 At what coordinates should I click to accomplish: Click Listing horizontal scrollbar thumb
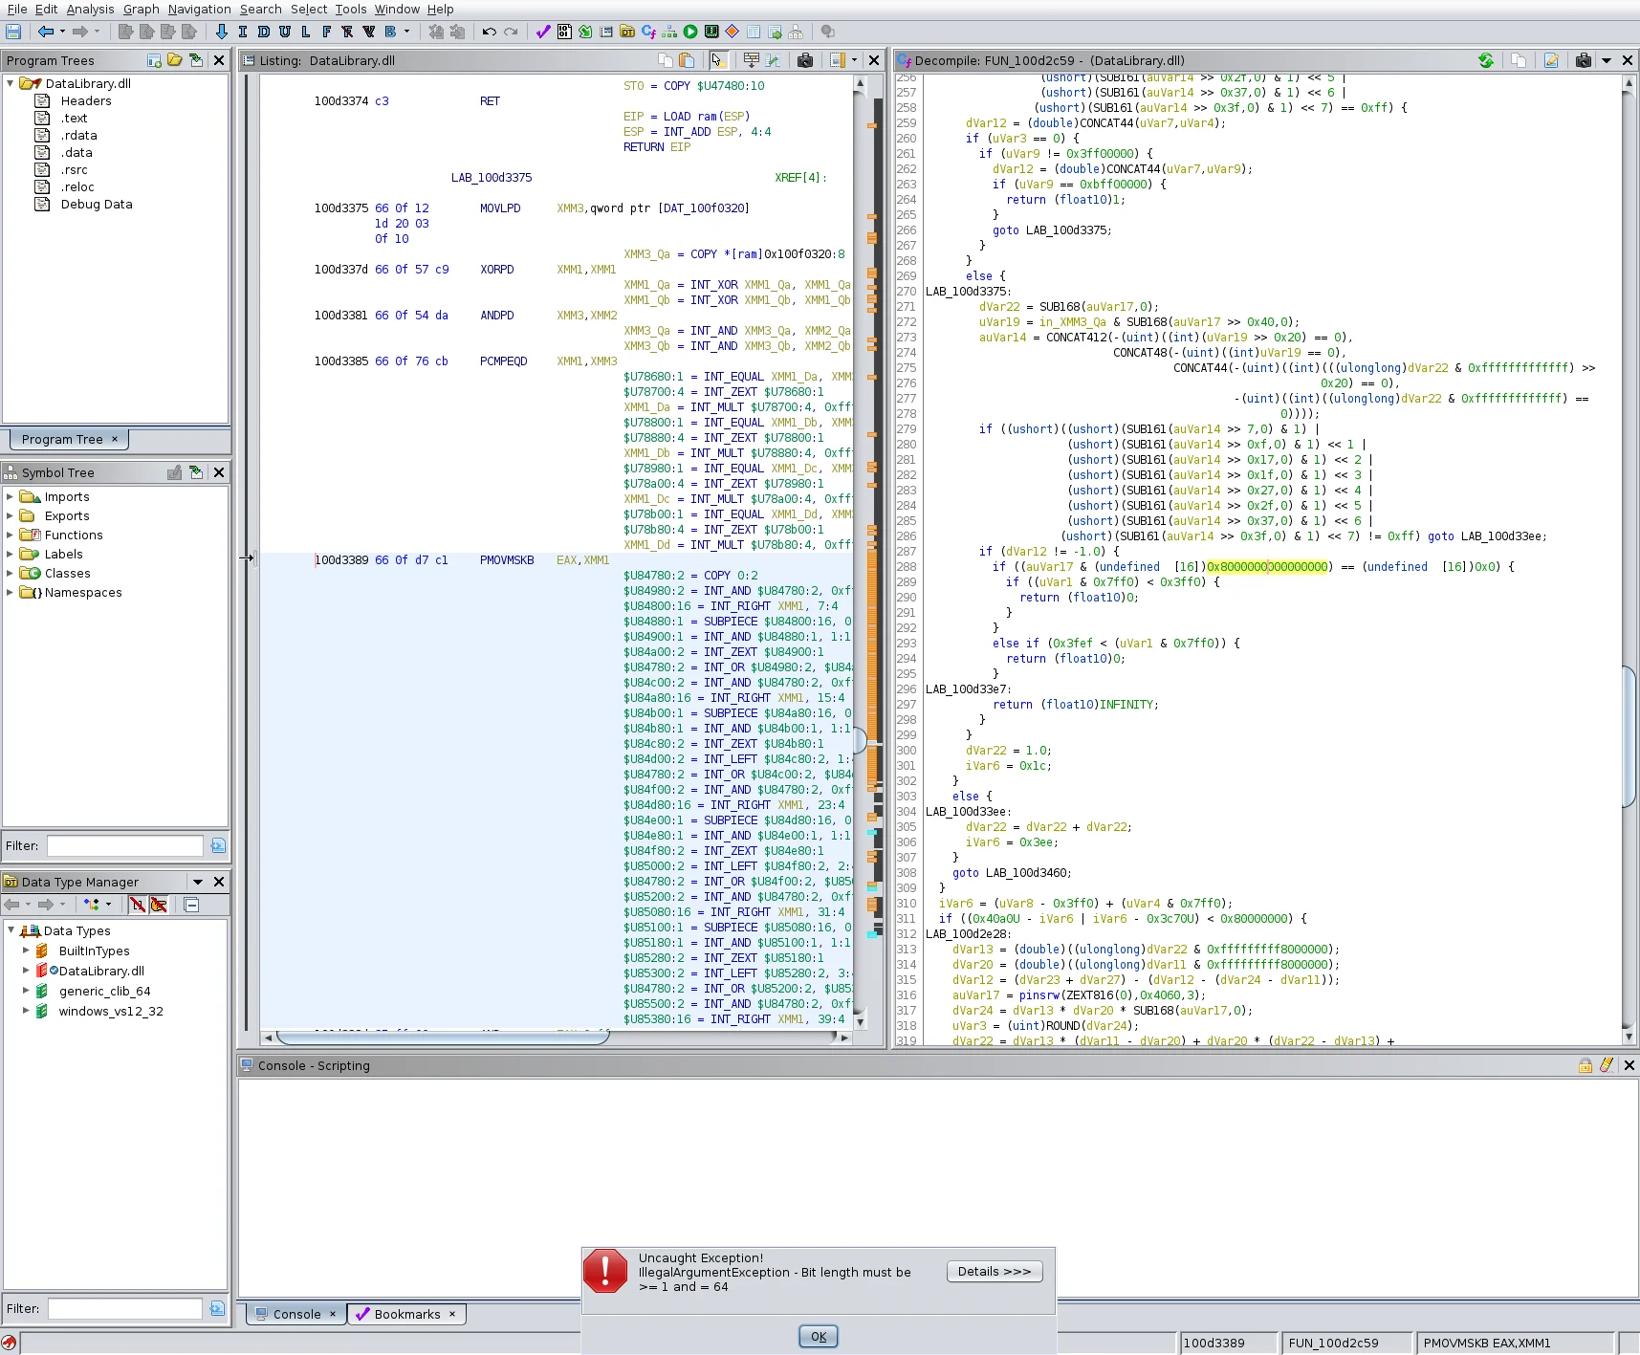point(442,1038)
